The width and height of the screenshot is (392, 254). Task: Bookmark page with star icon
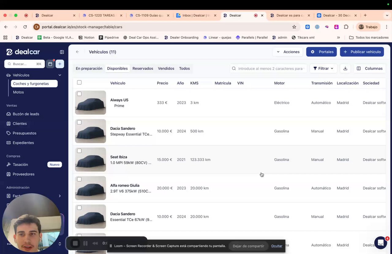(x=294, y=27)
